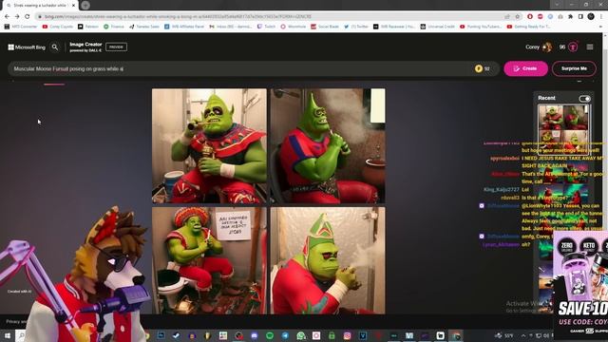Close the current browser tab

tap(73, 6)
